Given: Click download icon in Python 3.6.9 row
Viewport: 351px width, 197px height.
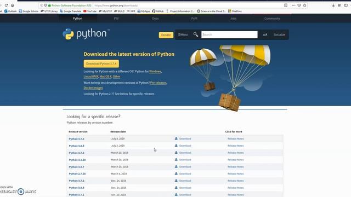Looking at the screenshot, I should tap(176, 146).
